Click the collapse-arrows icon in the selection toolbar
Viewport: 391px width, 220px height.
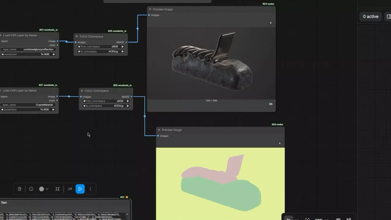[58, 189]
